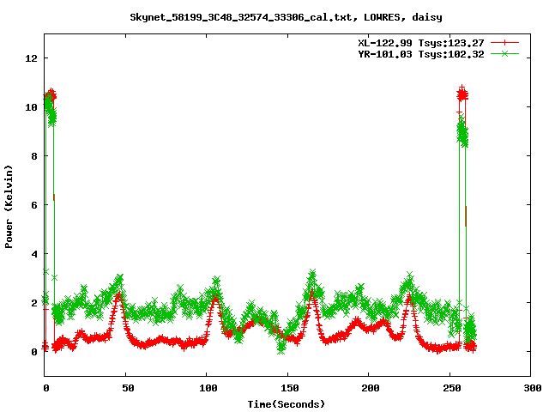Click the y-axis tick label '10'
Image resolution: width=549 pixels, height=412 pixels.
(x=31, y=106)
